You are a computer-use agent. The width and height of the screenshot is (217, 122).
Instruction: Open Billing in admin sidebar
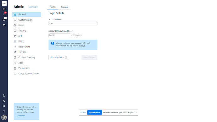pyautogui.click(x=21, y=41)
